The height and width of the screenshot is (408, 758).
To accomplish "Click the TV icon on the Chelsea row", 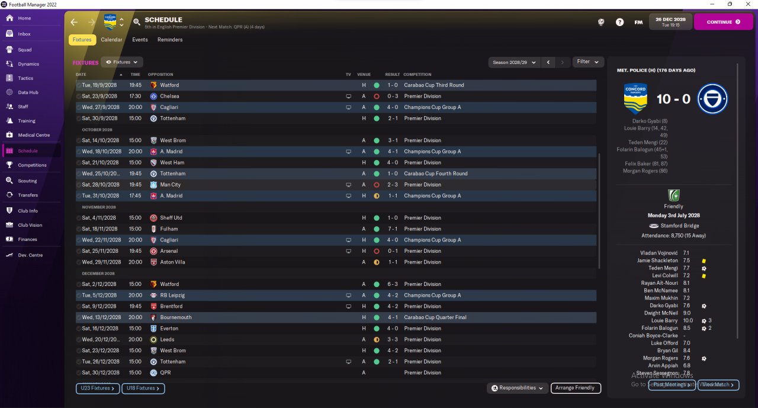I will 349,96.
